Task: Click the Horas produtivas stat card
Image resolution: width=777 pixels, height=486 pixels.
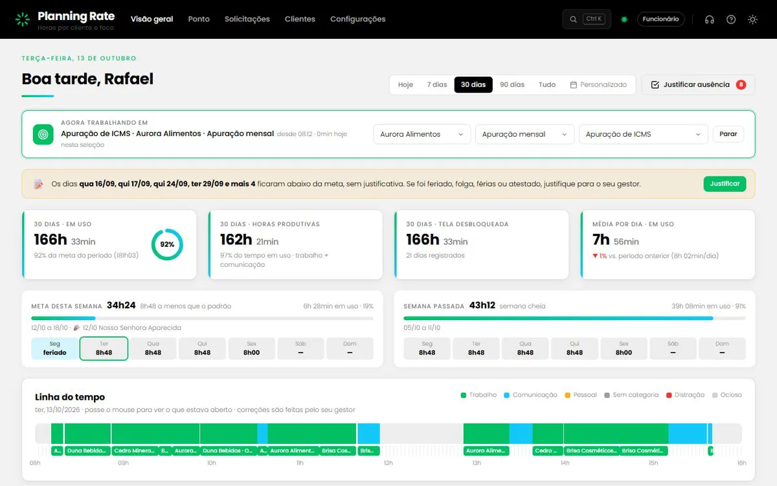Action: [295, 244]
